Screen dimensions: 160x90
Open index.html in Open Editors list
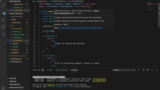[x=18, y=4]
